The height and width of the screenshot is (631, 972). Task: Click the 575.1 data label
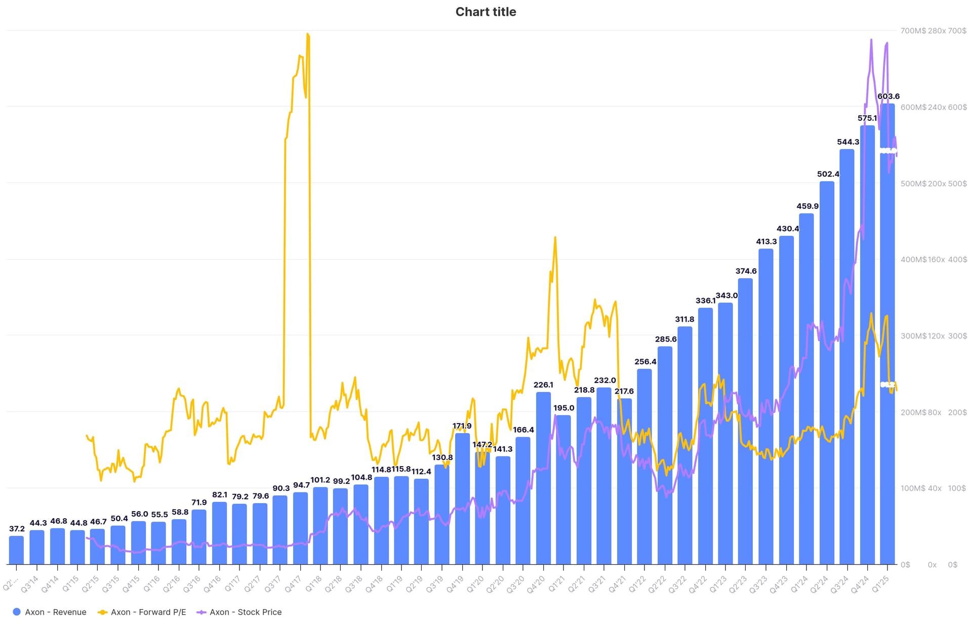point(867,118)
